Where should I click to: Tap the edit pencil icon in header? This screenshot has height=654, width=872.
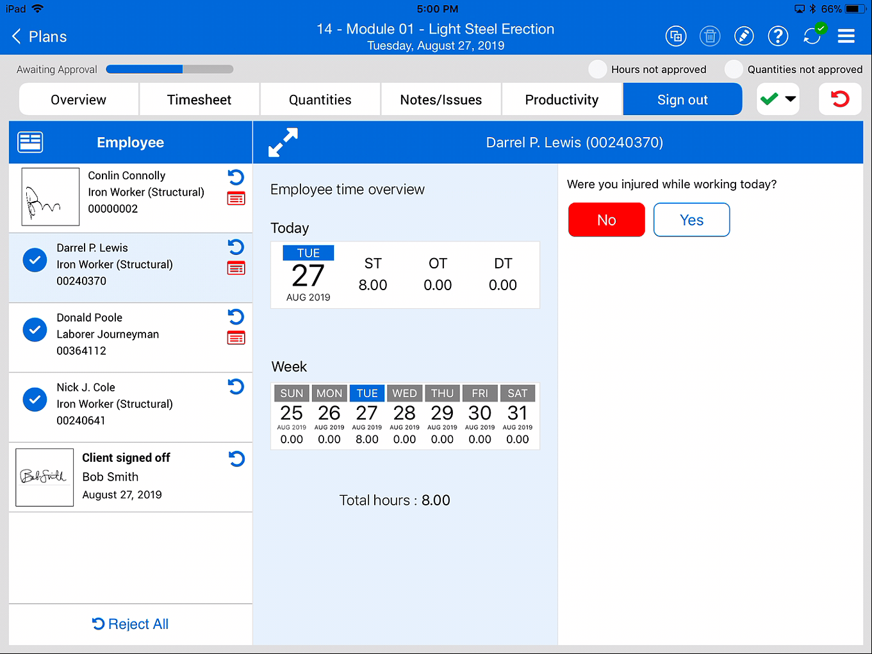point(744,36)
